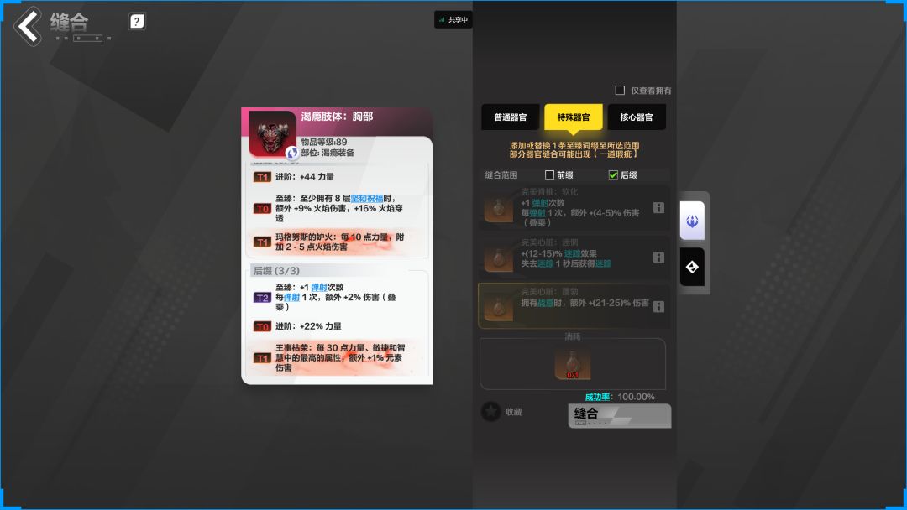Open the question mark help icon
The height and width of the screenshot is (510, 907).
tap(137, 22)
